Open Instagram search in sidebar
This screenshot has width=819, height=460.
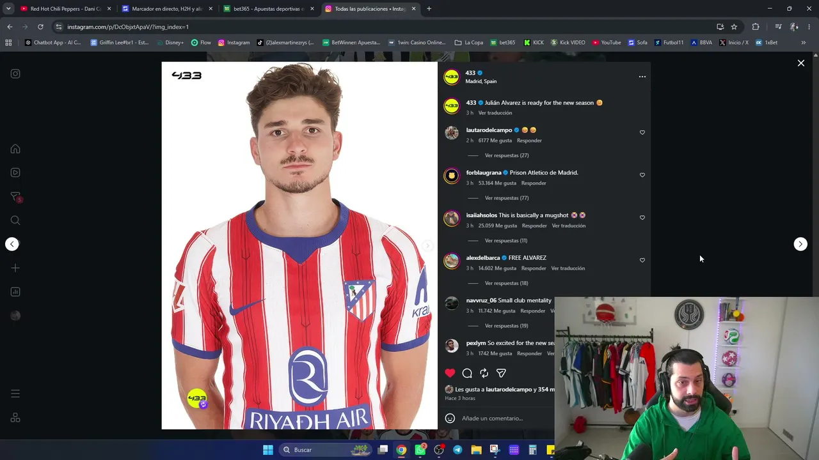[15, 220]
